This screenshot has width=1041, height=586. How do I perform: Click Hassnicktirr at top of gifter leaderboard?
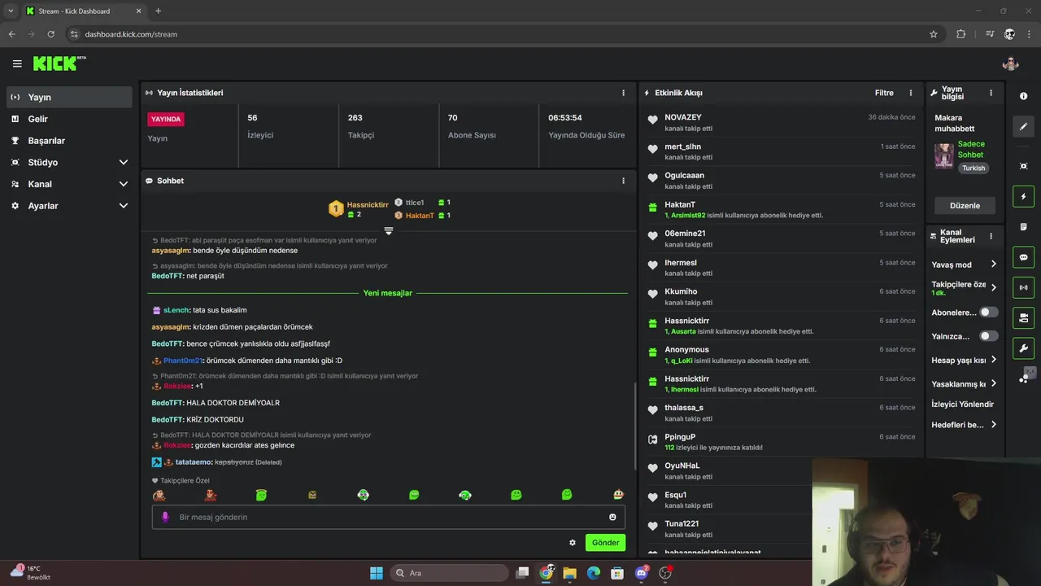coord(368,205)
